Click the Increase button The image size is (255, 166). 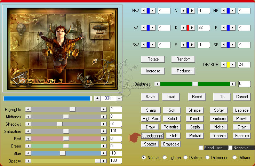153,71
